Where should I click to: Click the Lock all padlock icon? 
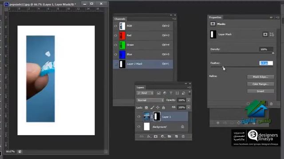tap(163, 108)
